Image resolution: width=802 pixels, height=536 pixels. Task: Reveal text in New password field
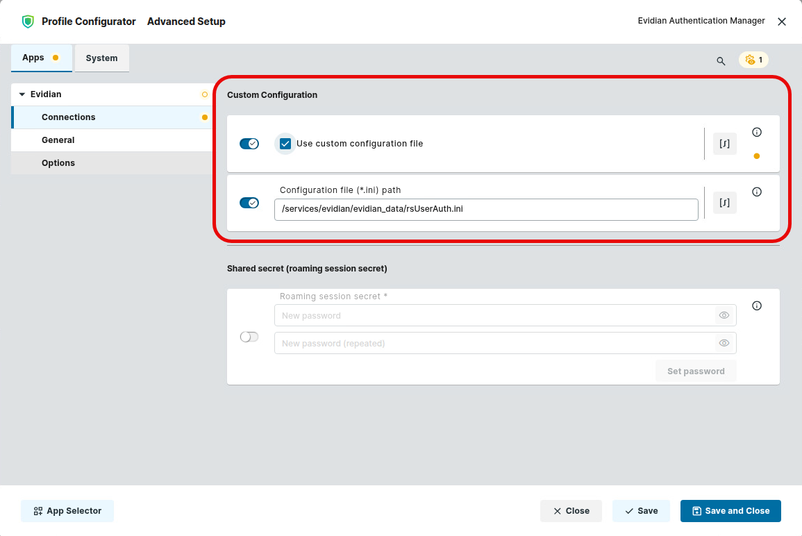724,316
